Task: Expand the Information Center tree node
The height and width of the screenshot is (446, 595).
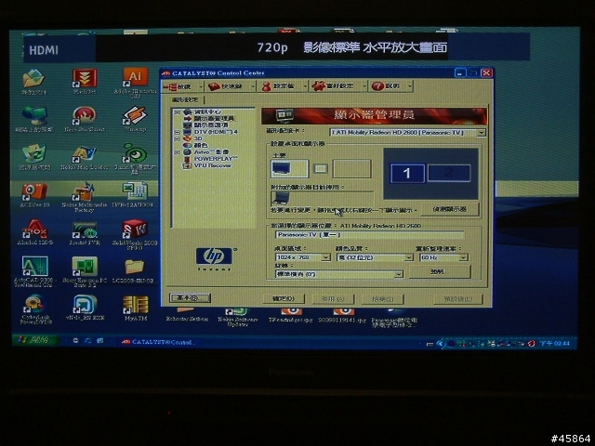Action: [177, 112]
